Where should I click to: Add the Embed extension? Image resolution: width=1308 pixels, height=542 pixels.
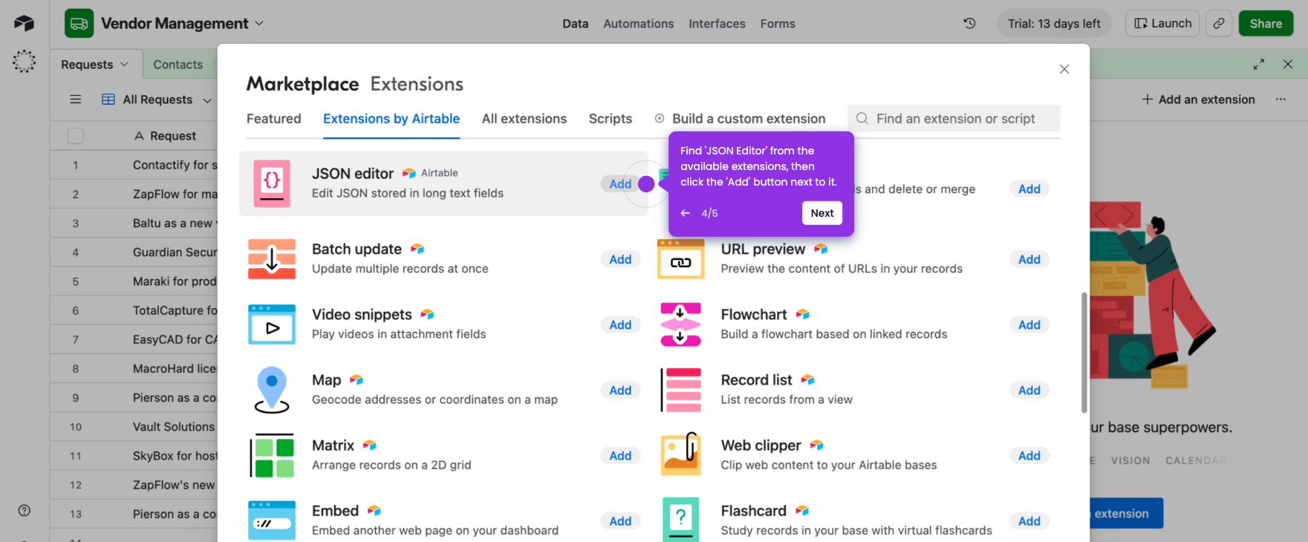[x=620, y=520]
